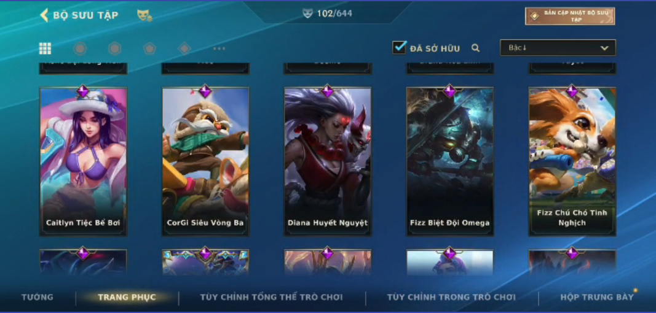Select the first circular rarity filter icon
This screenshot has height=313, width=656.
[80, 48]
